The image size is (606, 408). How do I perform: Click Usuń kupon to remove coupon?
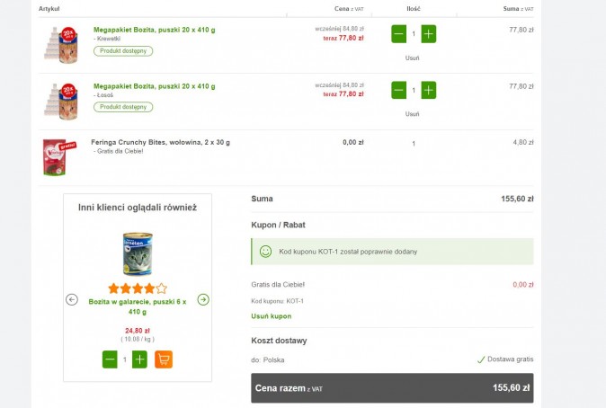(x=271, y=316)
